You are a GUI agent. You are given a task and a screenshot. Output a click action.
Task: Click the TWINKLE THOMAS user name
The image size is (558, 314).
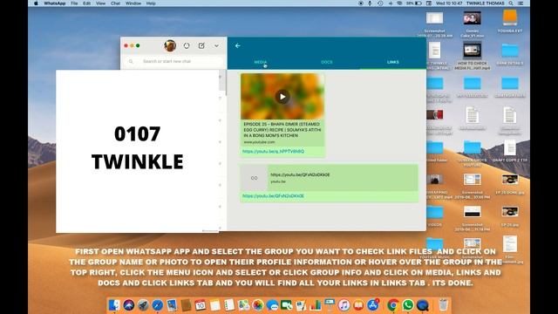pyautogui.click(x=485, y=3)
